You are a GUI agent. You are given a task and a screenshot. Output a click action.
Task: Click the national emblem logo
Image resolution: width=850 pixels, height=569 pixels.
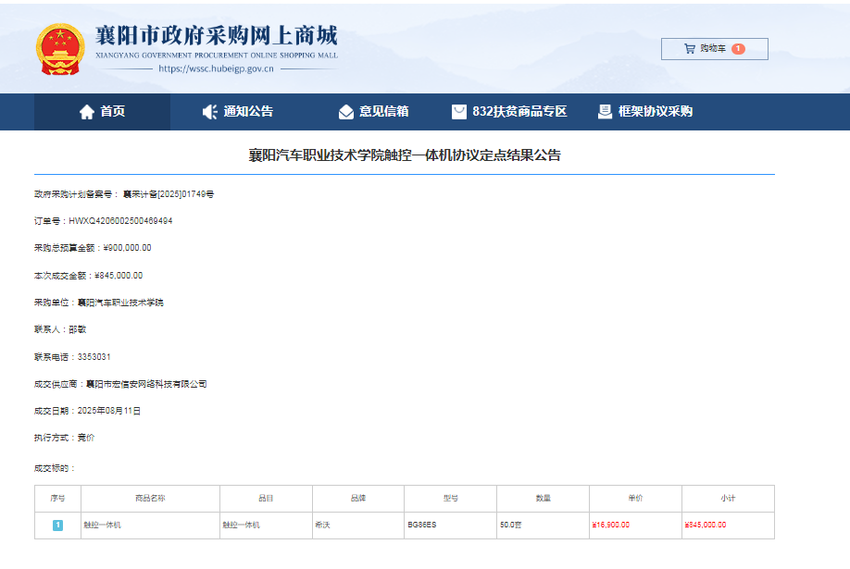[x=58, y=48]
